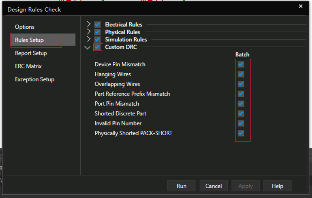This screenshot has height=198, width=312.
Task: Toggle Part Reference Prefix Mismatch checkbox
Action: (241, 94)
